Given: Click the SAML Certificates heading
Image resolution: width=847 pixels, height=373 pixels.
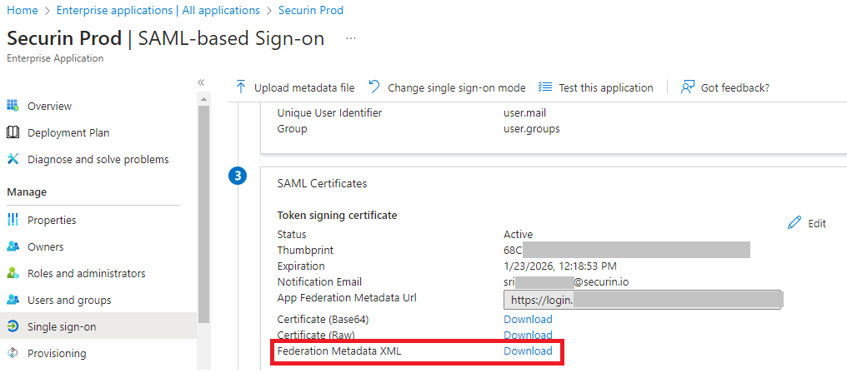Looking at the screenshot, I should pos(322,183).
